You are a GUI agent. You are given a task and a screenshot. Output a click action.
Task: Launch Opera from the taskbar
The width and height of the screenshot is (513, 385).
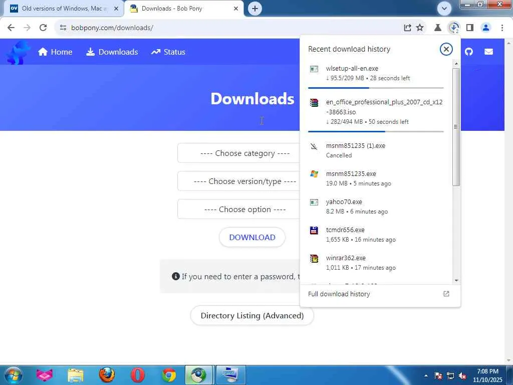click(138, 375)
